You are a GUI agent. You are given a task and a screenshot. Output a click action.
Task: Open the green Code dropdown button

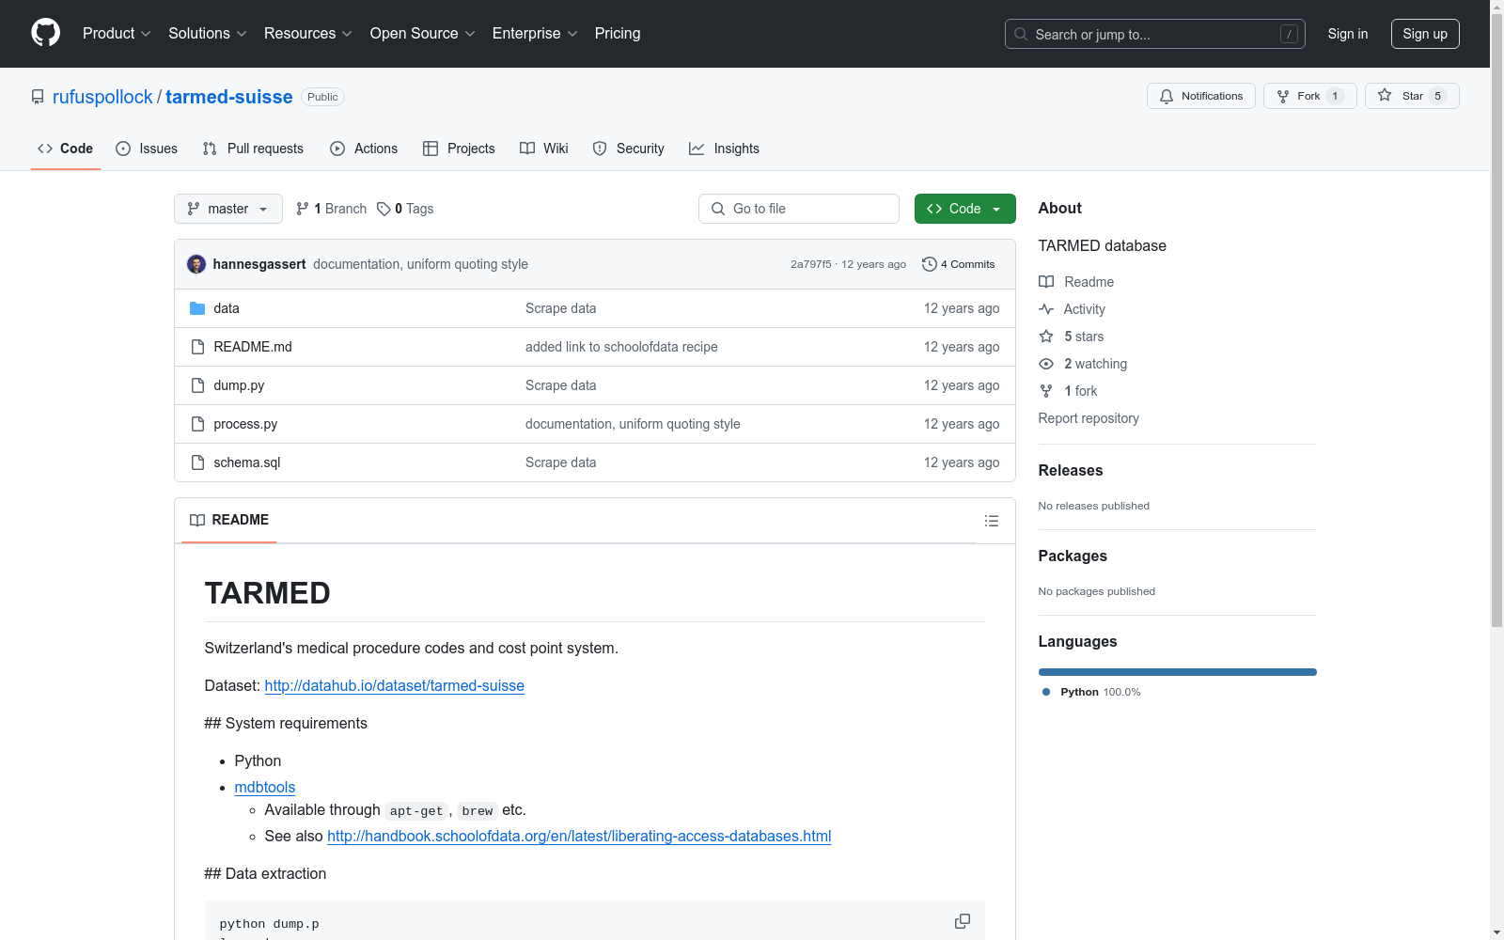964,209
